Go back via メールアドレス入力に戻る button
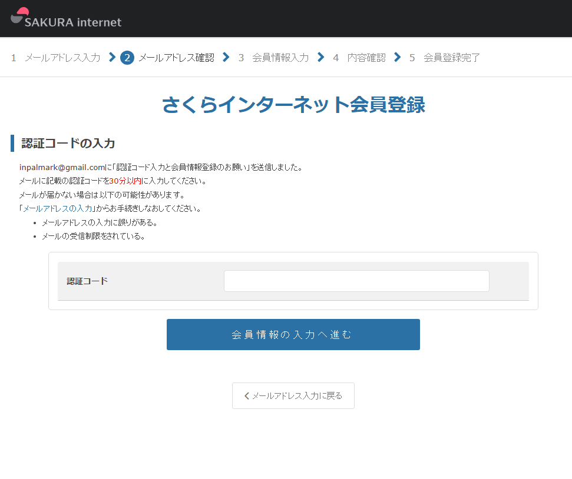Viewport: 572px width, 479px height. [x=293, y=396]
